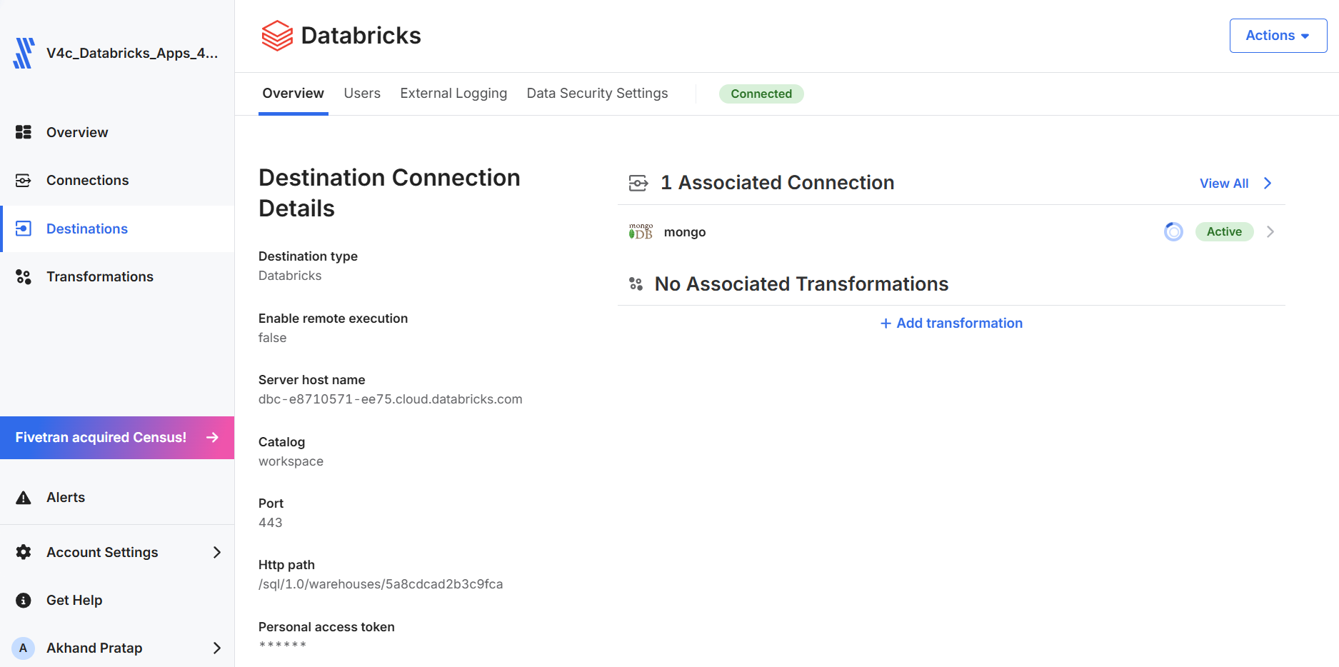Open the Actions dropdown menu
This screenshot has width=1339, height=667.
tap(1278, 36)
